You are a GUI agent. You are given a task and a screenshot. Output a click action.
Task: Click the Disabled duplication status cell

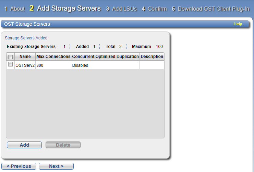105,65
